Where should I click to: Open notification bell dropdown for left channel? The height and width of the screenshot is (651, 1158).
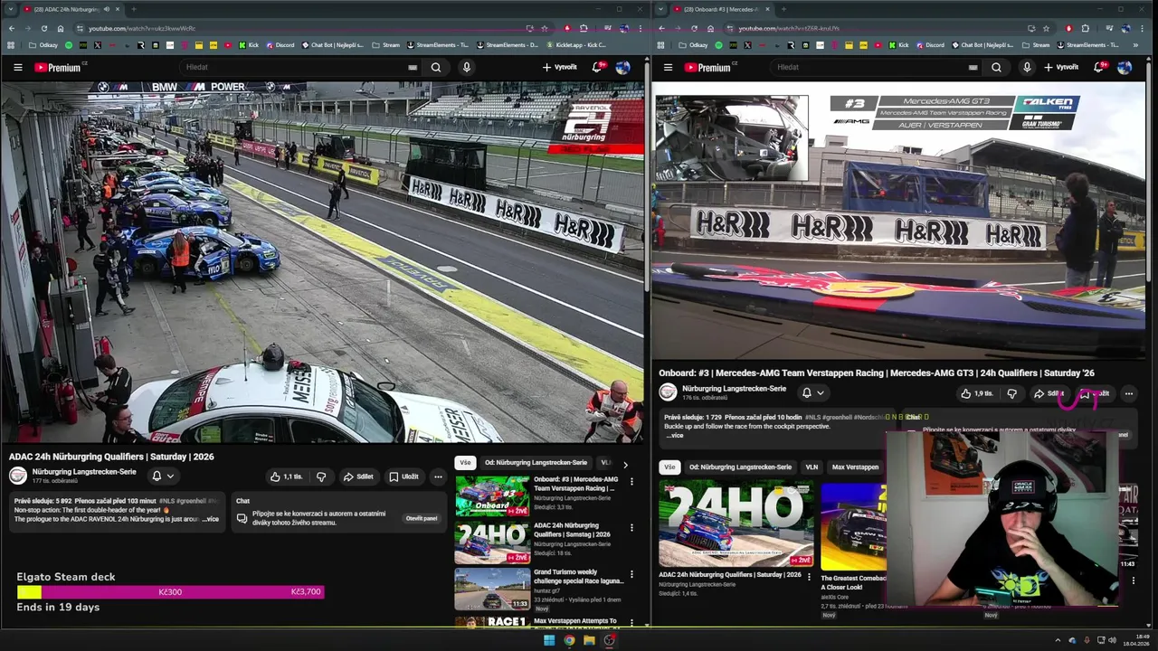[x=163, y=476]
